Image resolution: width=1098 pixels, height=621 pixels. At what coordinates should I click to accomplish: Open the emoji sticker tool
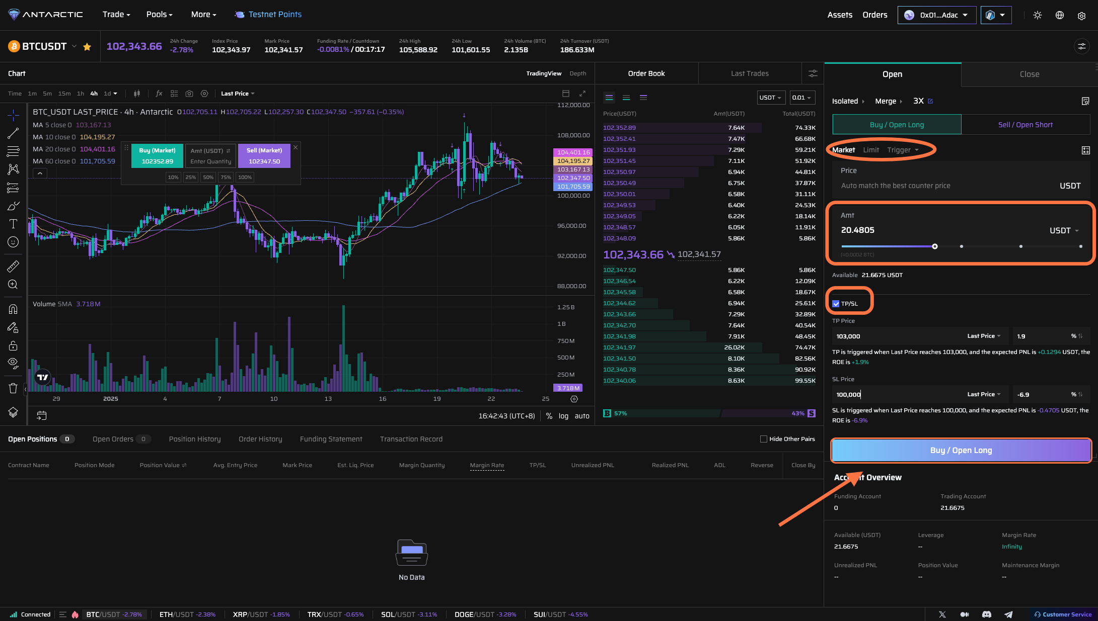tap(13, 242)
